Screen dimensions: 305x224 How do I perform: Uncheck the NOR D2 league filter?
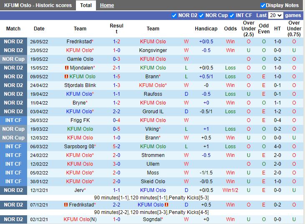[174, 15]
